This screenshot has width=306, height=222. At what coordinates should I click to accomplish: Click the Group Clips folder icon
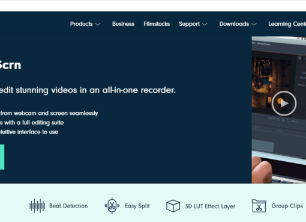tap(259, 206)
